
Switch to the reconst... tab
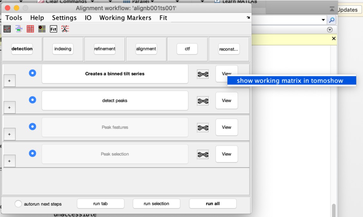point(229,49)
